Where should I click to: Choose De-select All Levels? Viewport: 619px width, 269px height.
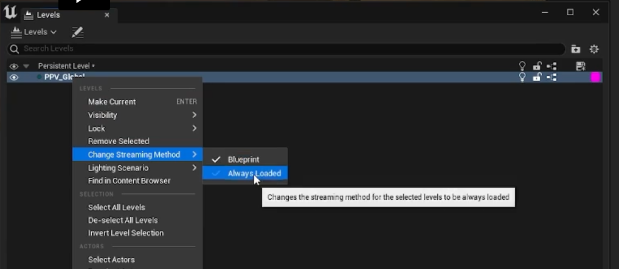pyautogui.click(x=137, y=220)
